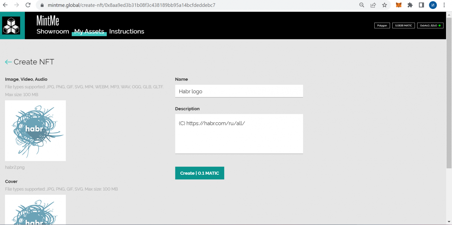Click Create | 0.1 MATIC button

[200, 173]
